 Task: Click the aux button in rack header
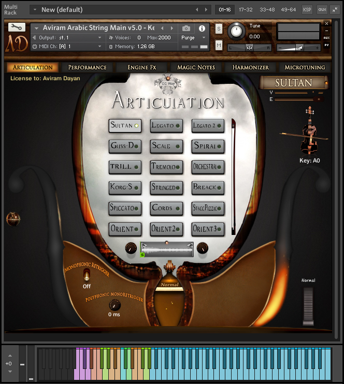(x=322, y=9)
